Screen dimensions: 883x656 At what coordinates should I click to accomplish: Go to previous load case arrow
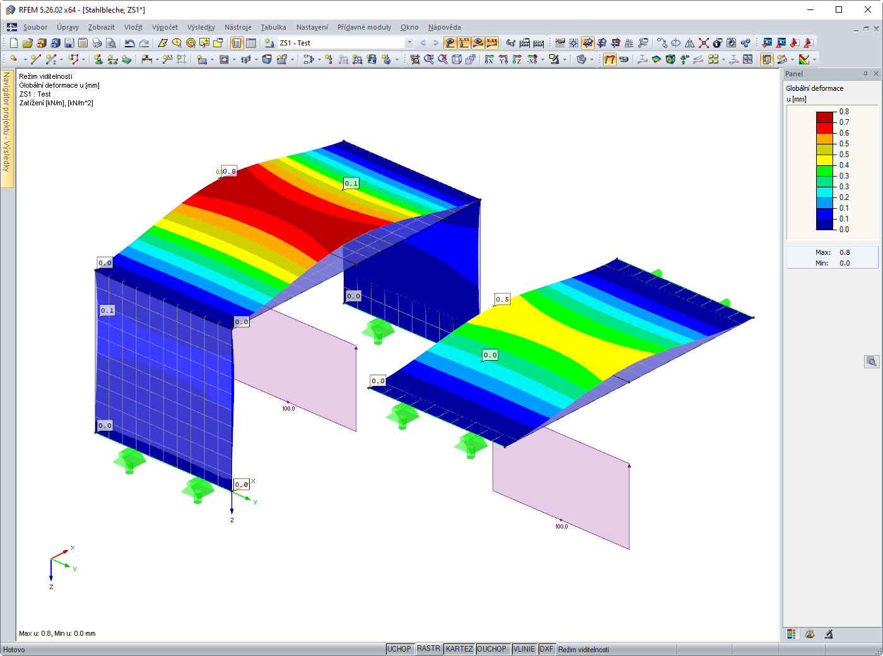[423, 43]
